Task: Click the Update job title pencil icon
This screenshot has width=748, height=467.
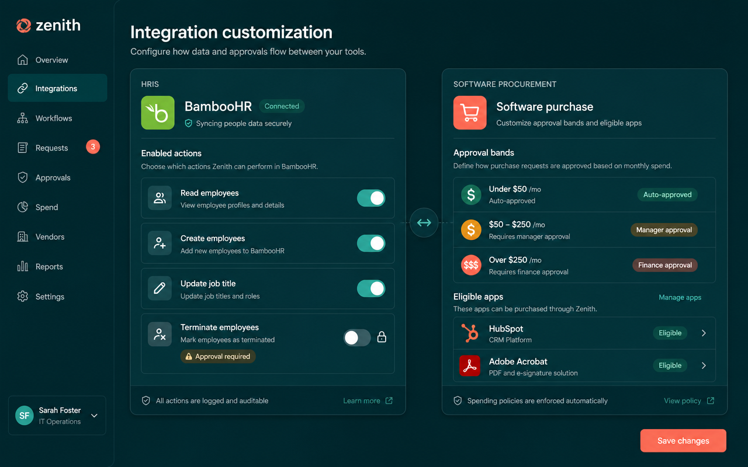Action: pos(160,288)
